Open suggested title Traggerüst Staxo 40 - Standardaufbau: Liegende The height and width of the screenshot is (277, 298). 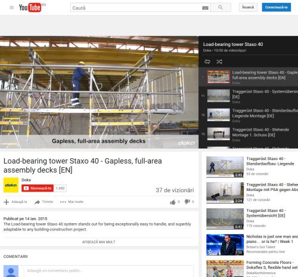[270, 161]
